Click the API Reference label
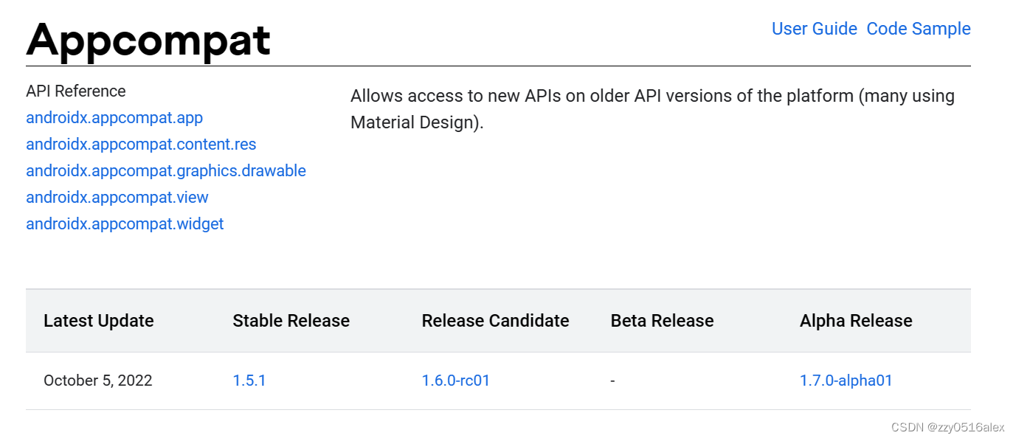Viewport: 1016px width, 441px height. point(75,91)
